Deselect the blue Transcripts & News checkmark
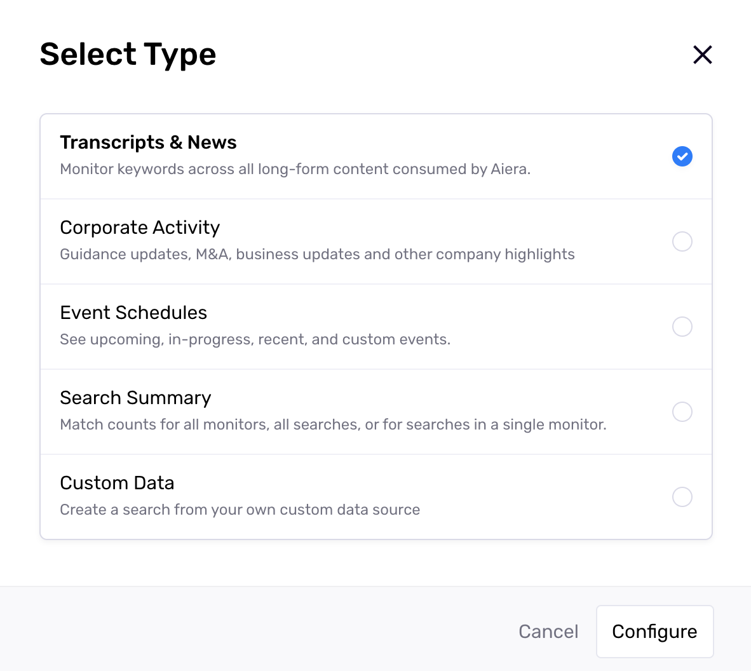The height and width of the screenshot is (671, 751). click(682, 156)
